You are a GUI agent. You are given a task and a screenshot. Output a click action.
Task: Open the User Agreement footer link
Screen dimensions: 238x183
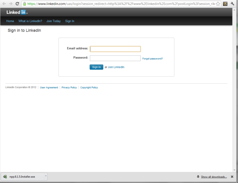[49, 87]
